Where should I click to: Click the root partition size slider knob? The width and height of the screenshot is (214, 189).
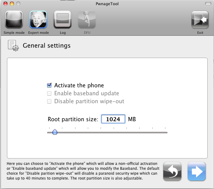pos(55,132)
